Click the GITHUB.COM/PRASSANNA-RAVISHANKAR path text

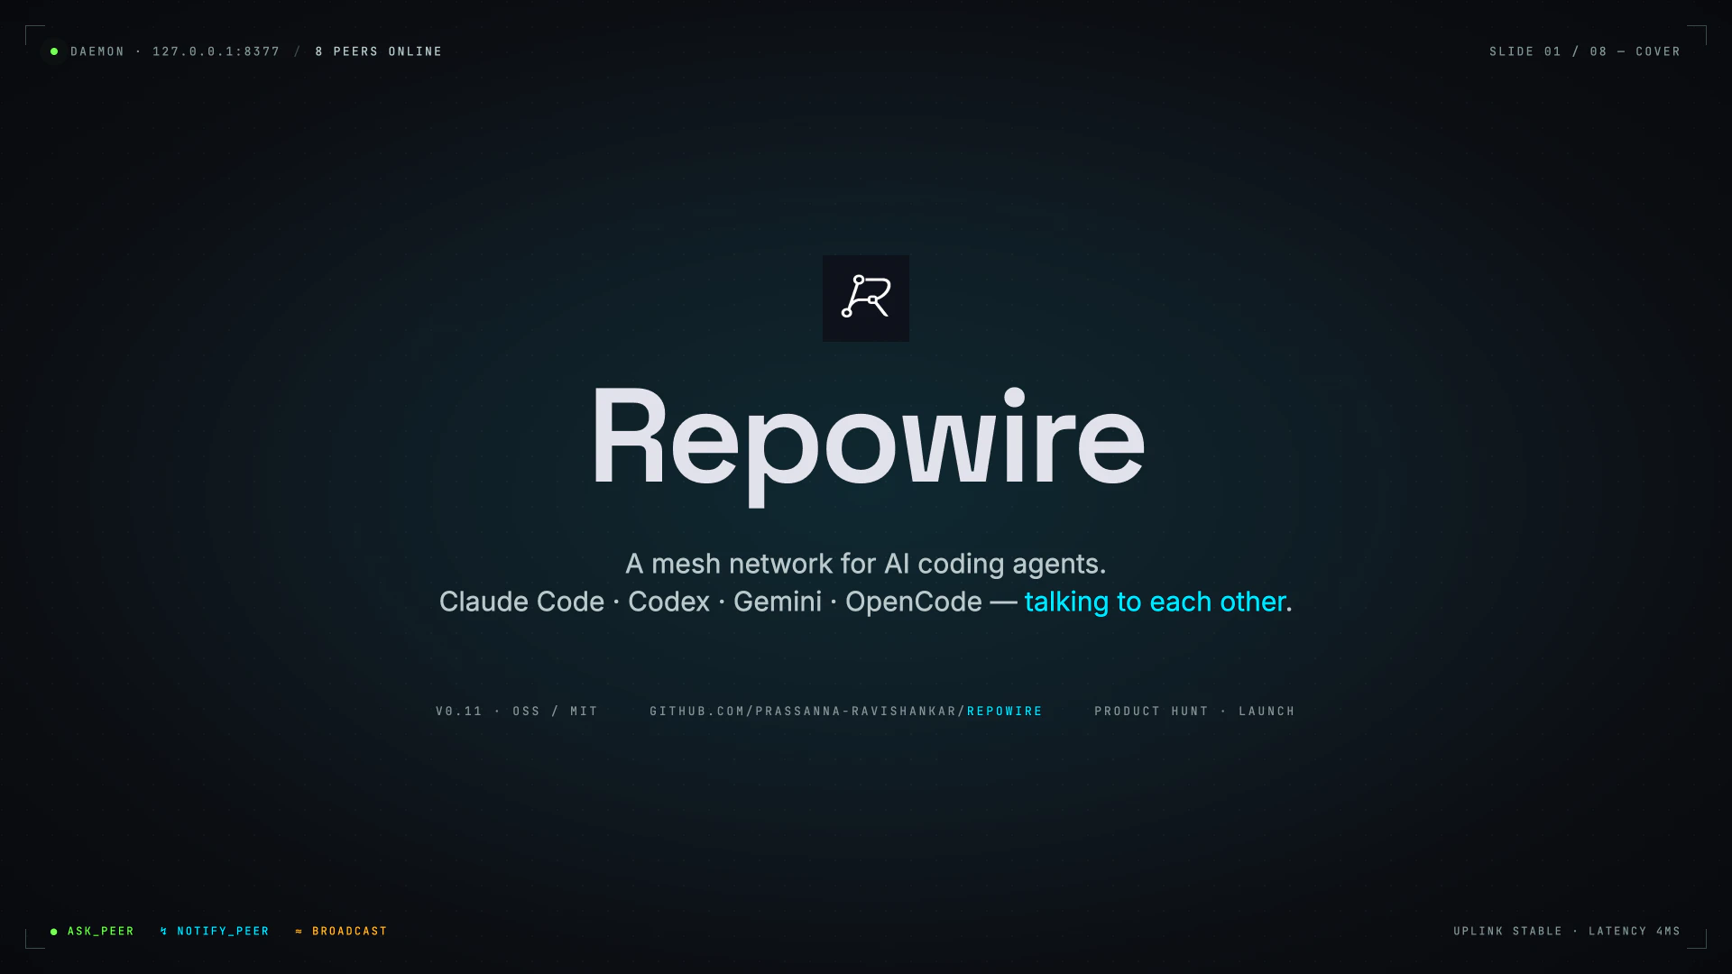(807, 712)
